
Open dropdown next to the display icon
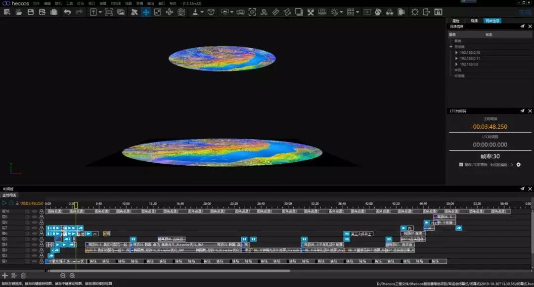[232, 12]
